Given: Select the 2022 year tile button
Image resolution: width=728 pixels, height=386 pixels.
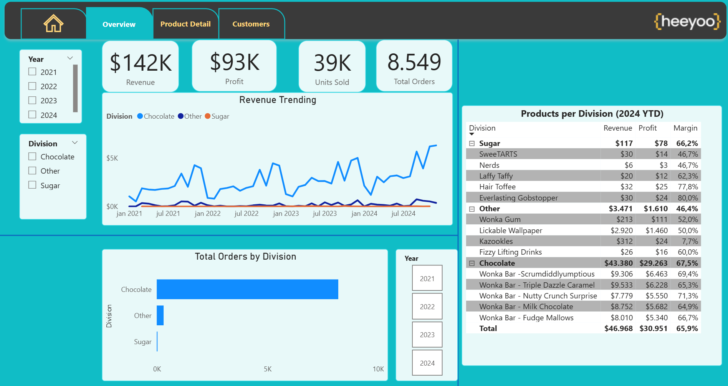Looking at the screenshot, I should pyautogui.click(x=427, y=306).
